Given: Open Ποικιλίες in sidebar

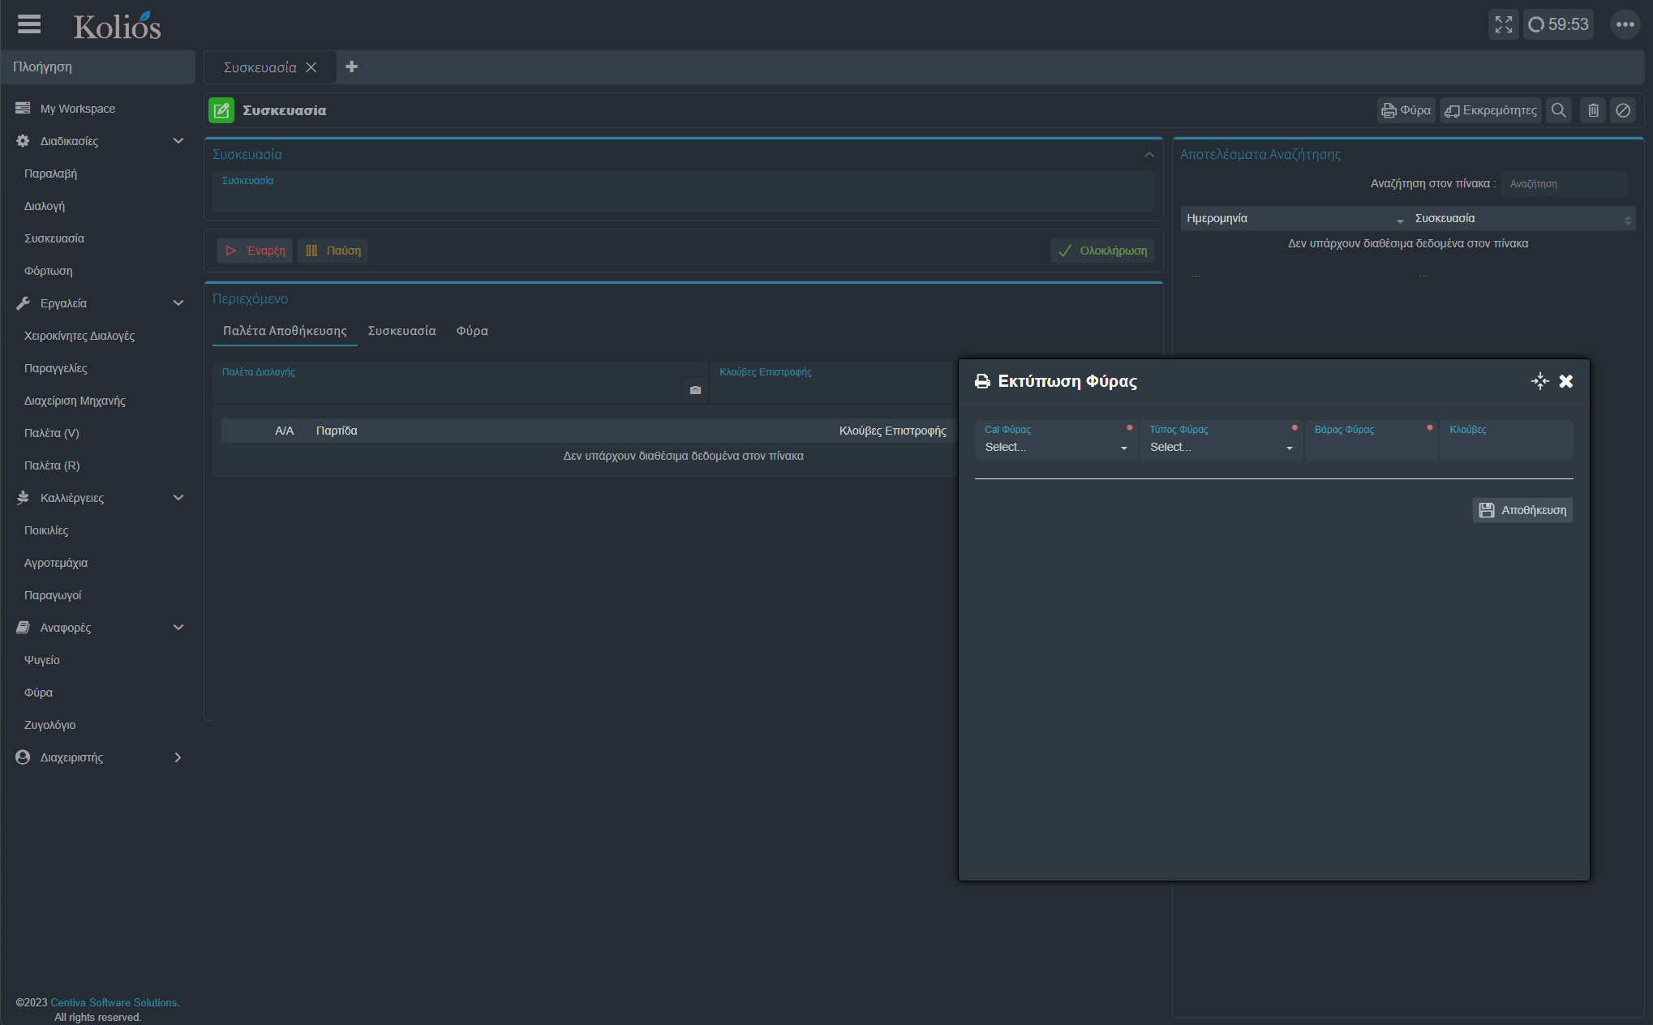Looking at the screenshot, I should click(x=46, y=530).
